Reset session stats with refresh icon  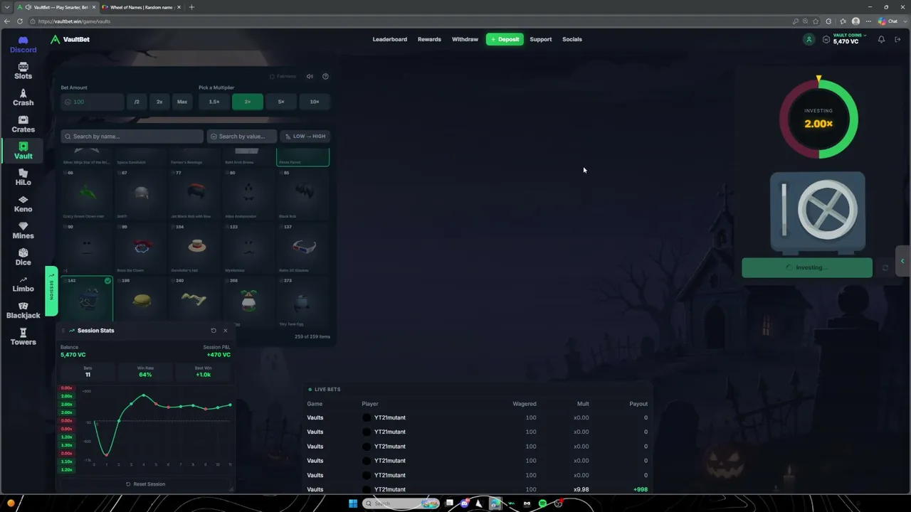pos(214,331)
